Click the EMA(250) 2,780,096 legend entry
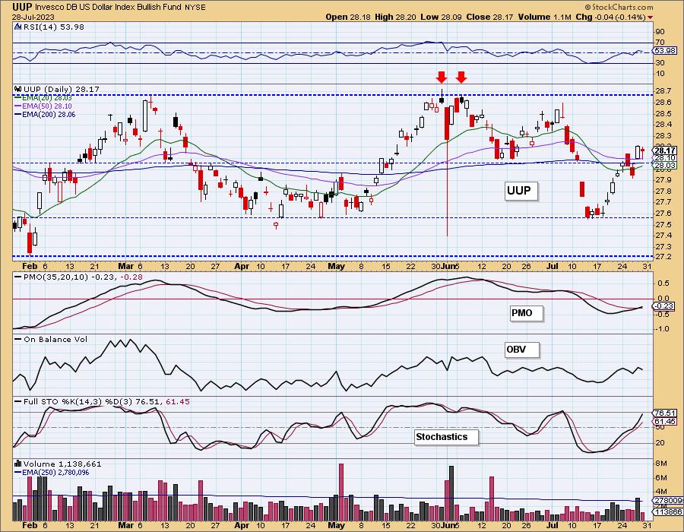 coord(52,472)
